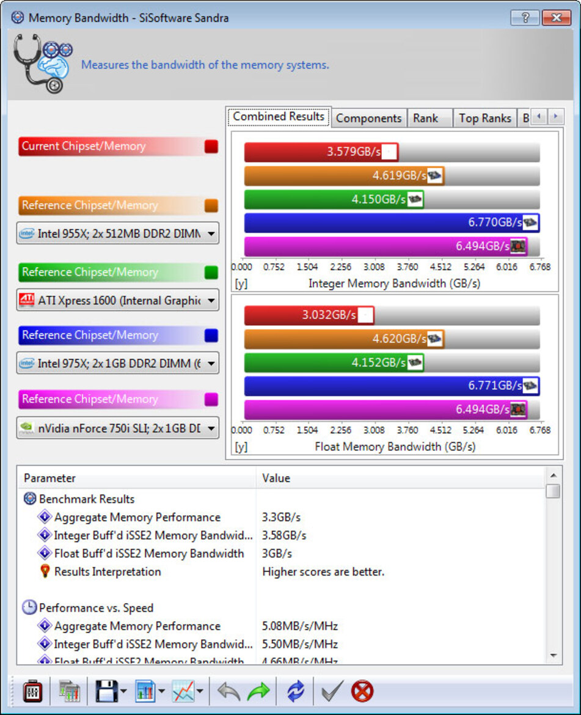
Task: Close the Memory Bandwidth window
Action: (557, 18)
